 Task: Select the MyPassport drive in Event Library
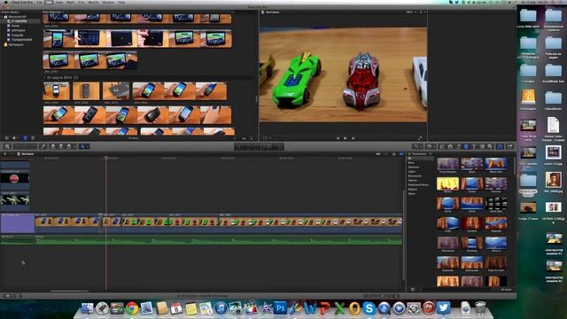(x=16, y=44)
